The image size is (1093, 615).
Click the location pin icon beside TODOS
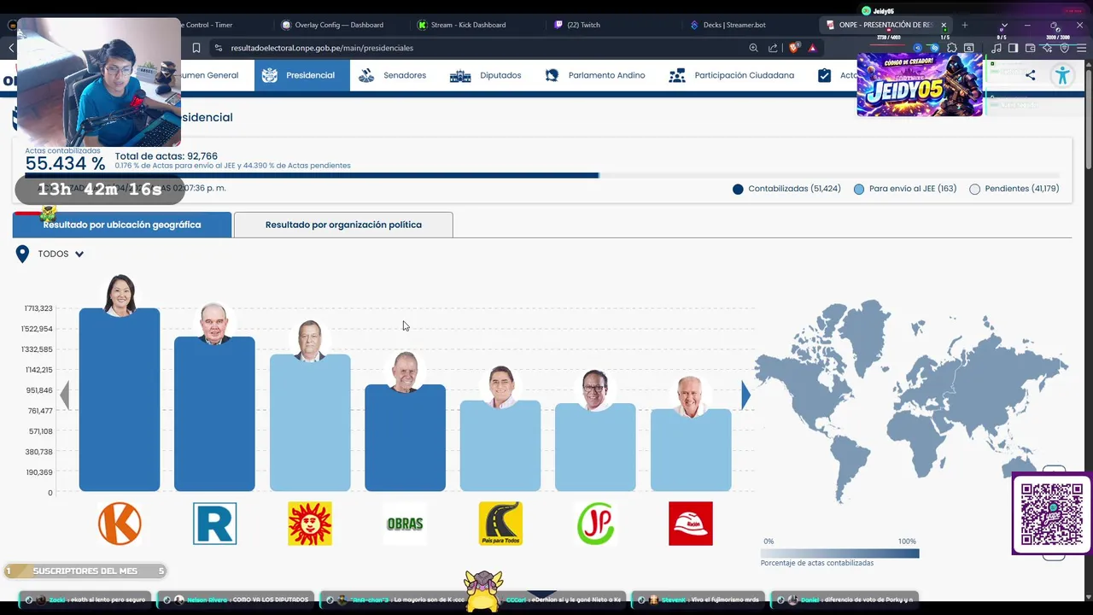coord(22,254)
